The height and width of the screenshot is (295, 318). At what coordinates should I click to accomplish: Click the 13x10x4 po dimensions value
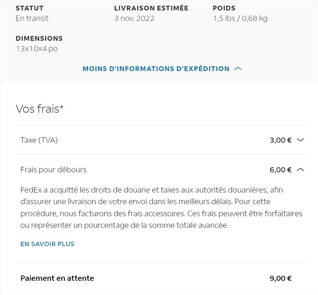point(37,49)
